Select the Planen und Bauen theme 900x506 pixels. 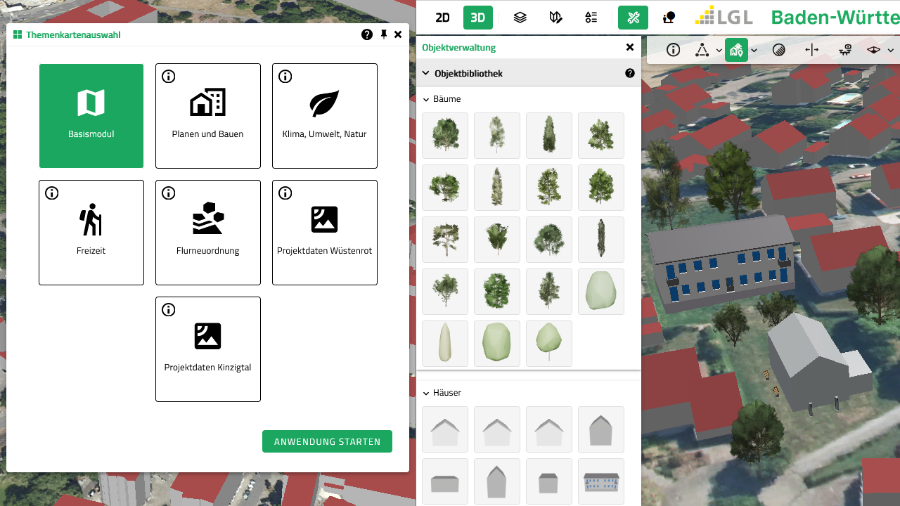pos(207,116)
